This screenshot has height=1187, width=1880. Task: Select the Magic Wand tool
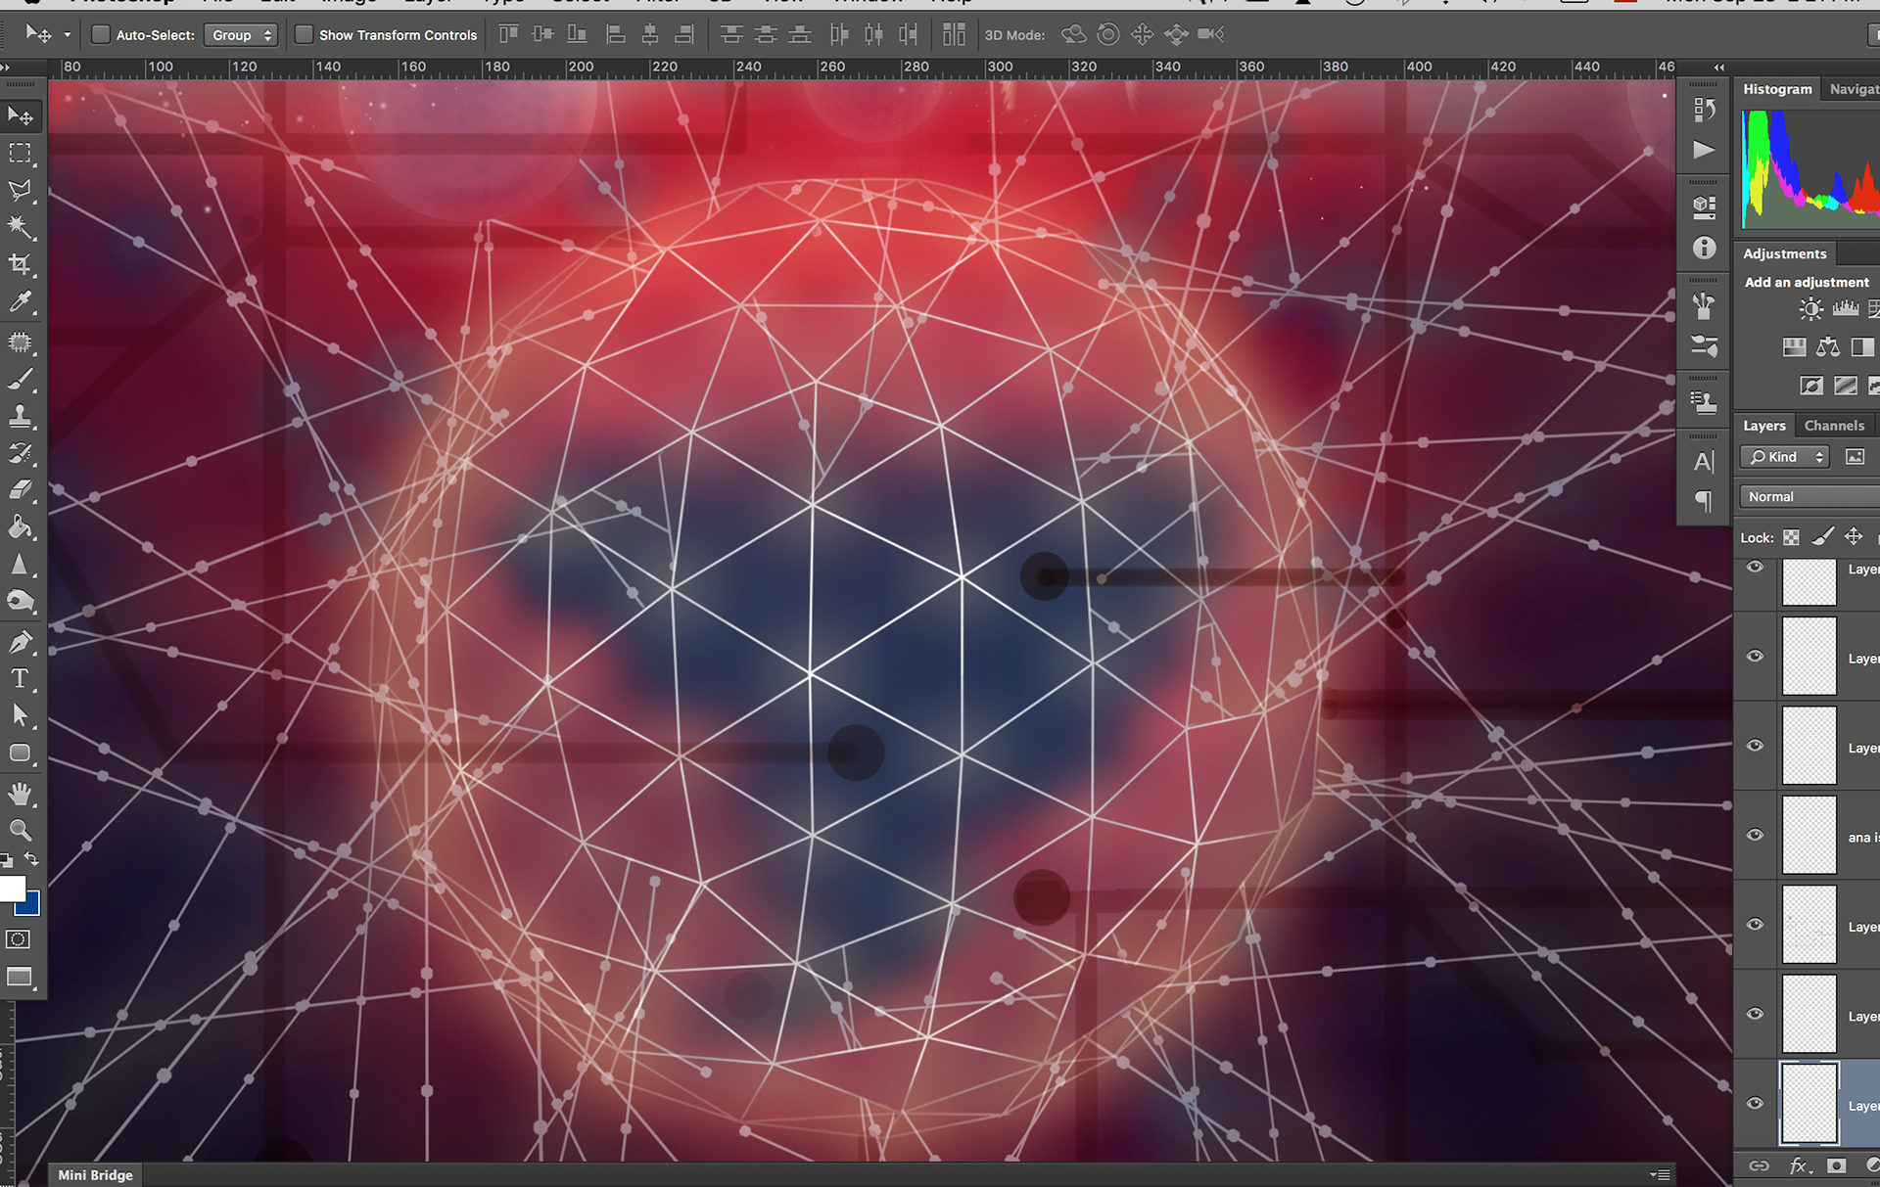(20, 227)
